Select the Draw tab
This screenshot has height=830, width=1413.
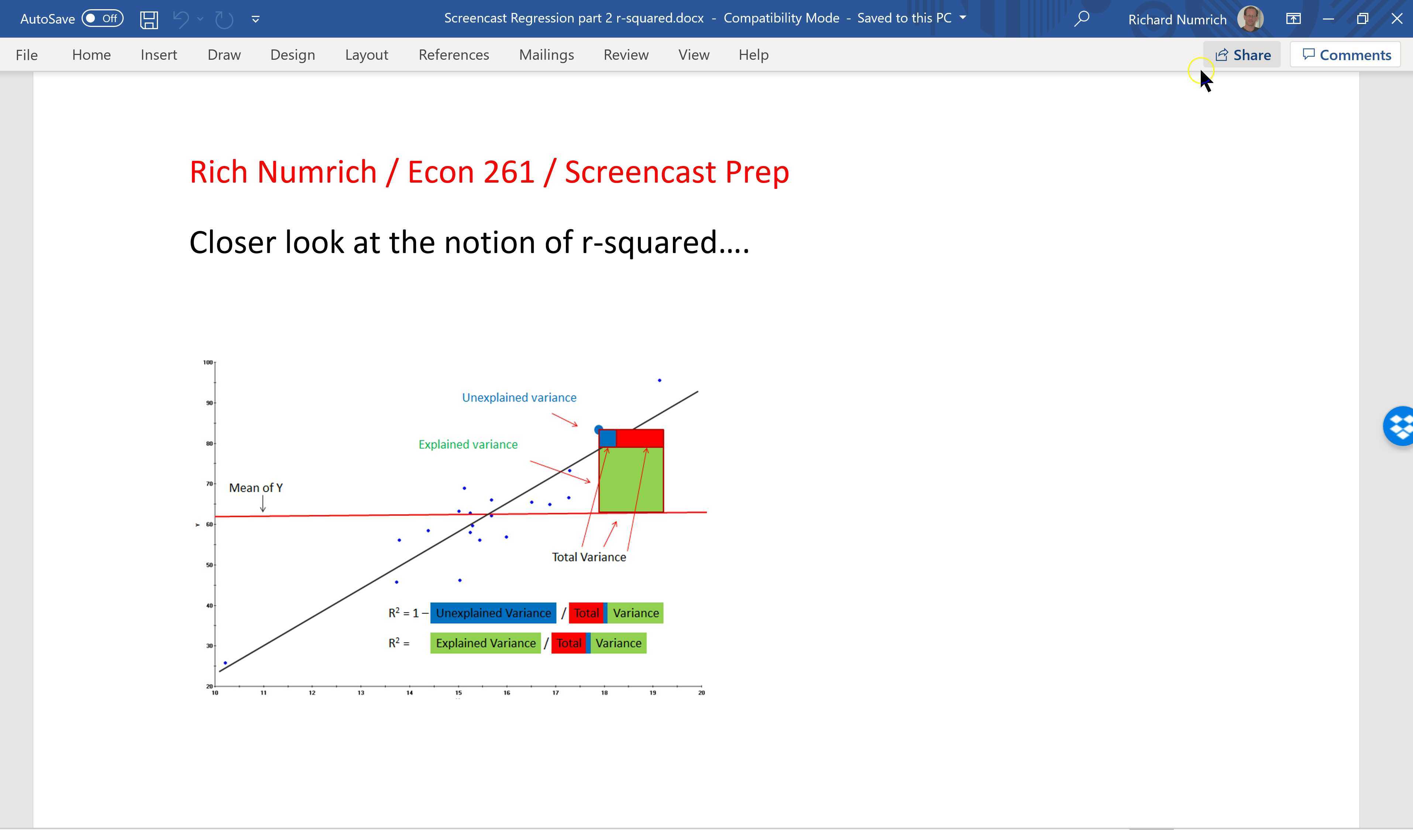click(224, 54)
